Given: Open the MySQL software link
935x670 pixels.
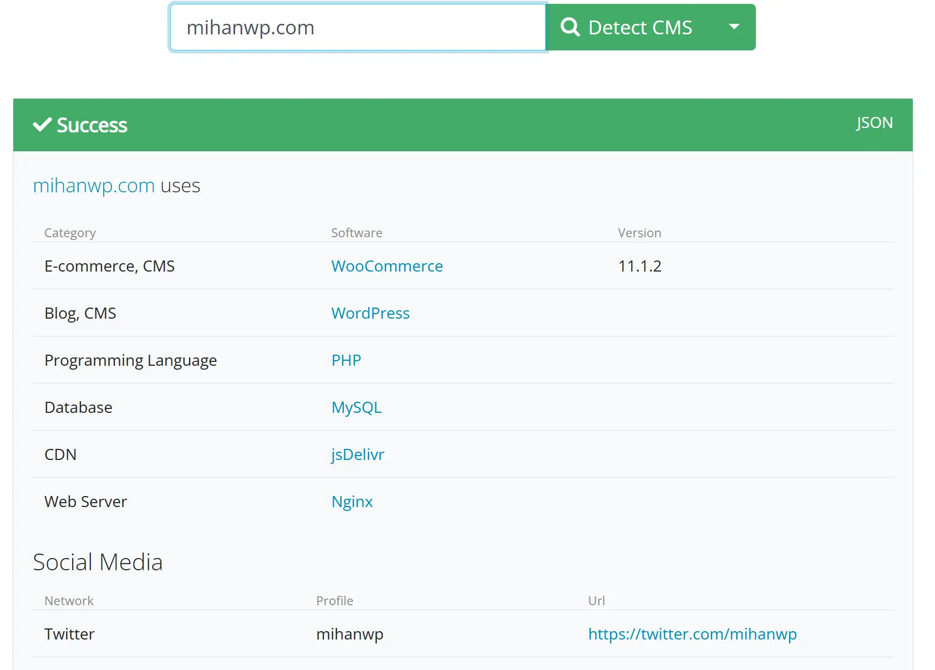Looking at the screenshot, I should pos(357,407).
